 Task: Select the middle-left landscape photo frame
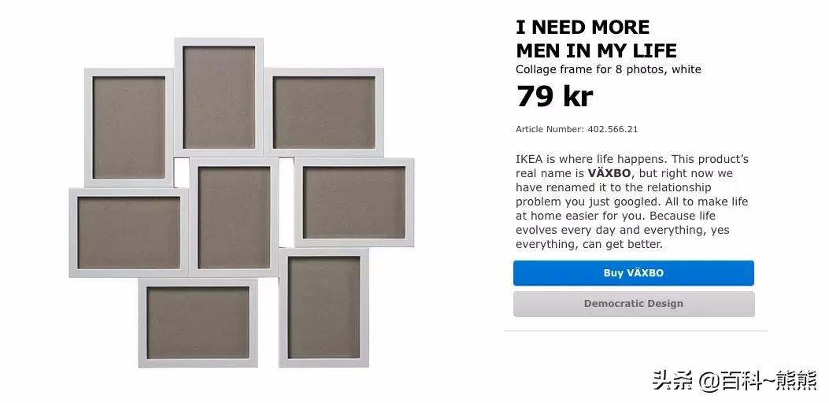click(x=129, y=233)
